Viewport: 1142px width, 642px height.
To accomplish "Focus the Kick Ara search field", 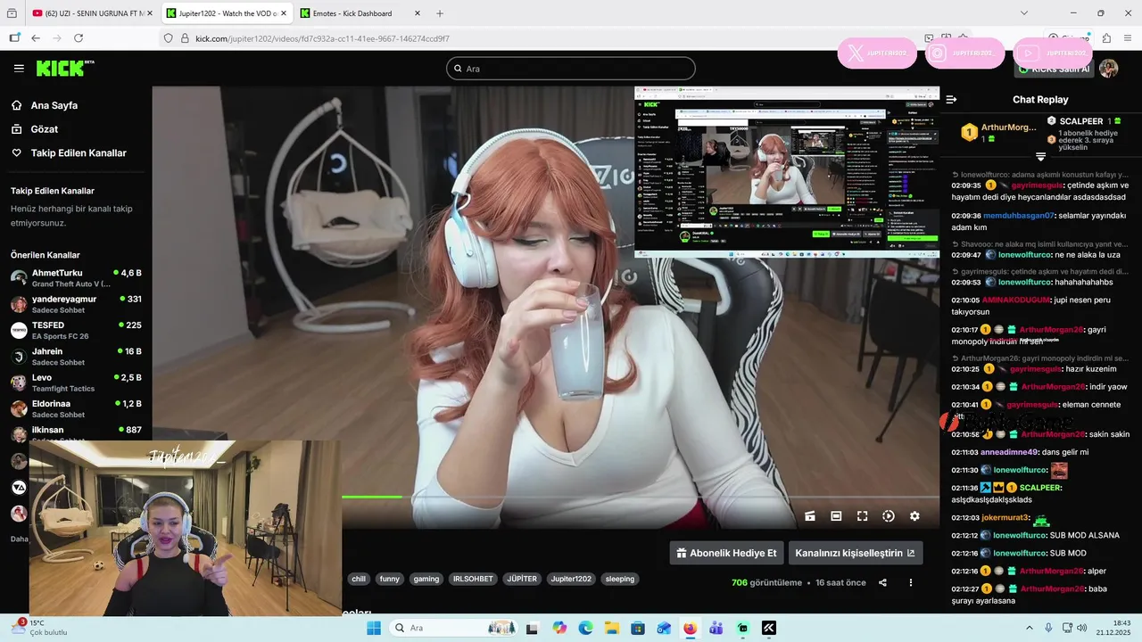I will tap(571, 69).
